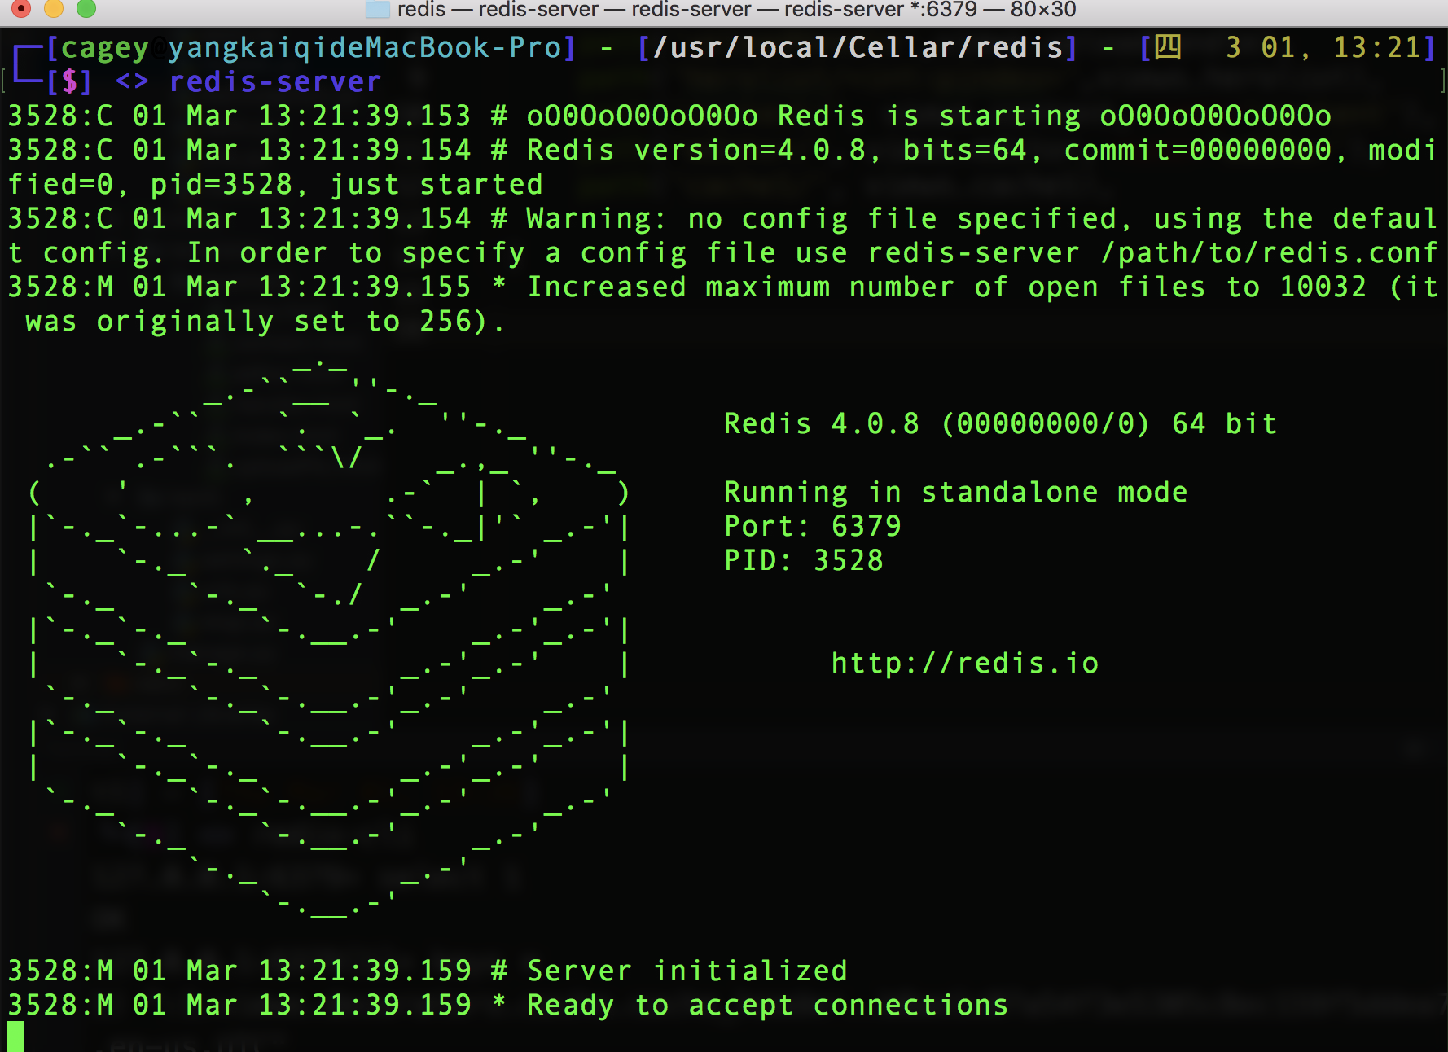Click 'Running in standalone mode' text
The height and width of the screenshot is (1052, 1448).
point(956,492)
